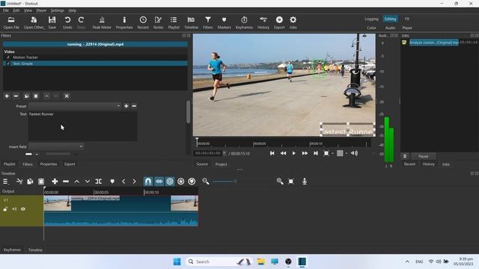Toggle ripple all tracks button
479x269 pixels.
tap(181, 182)
